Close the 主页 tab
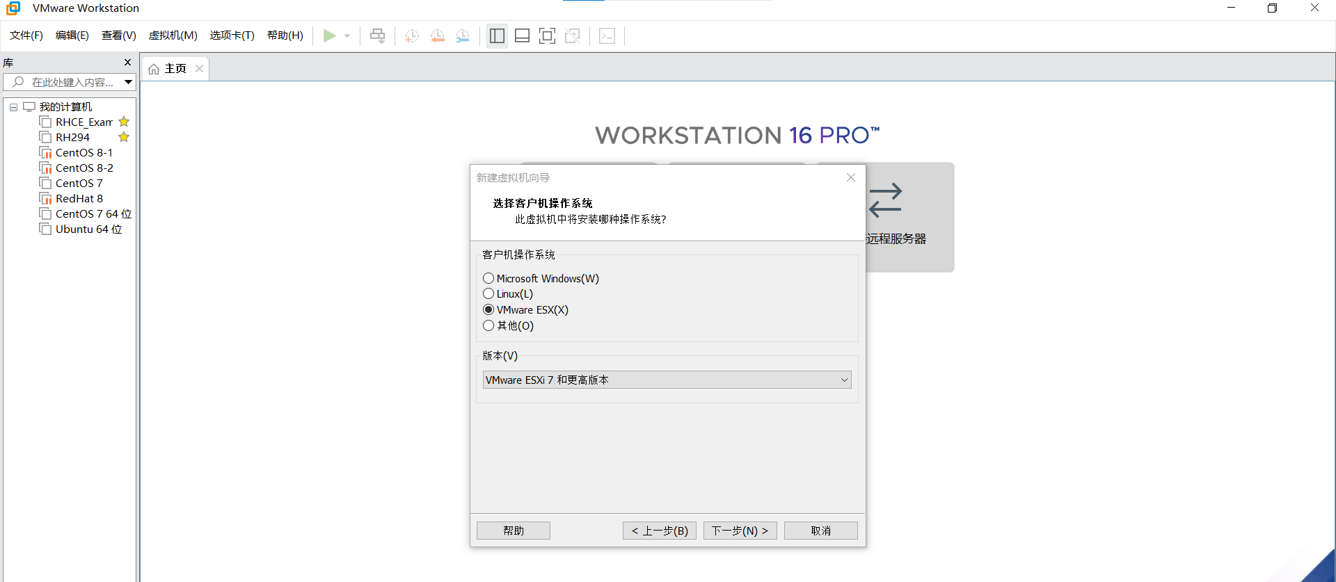This screenshot has width=1336, height=582. (x=199, y=68)
